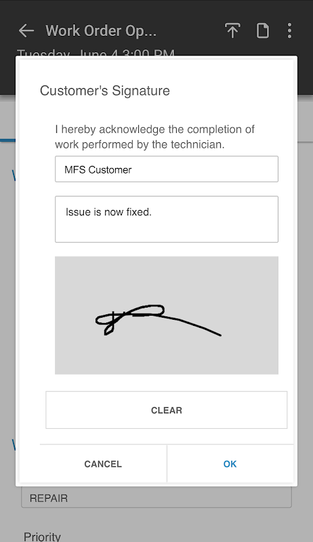Tap the Priority label below the dialog

42,537
